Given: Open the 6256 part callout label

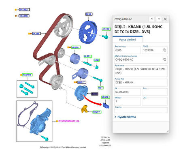Looking at the screenshot, I should pos(89,14).
